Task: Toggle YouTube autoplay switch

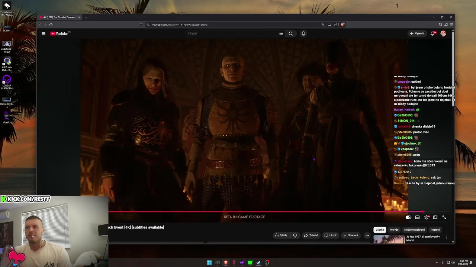Action: (x=408, y=217)
